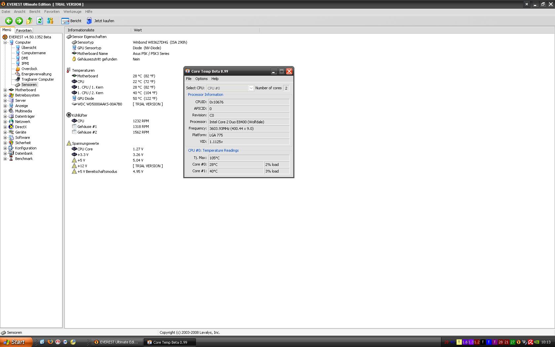Image resolution: width=555 pixels, height=347 pixels.
Task: Click the Informationsliste column header
Action: coord(98,30)
